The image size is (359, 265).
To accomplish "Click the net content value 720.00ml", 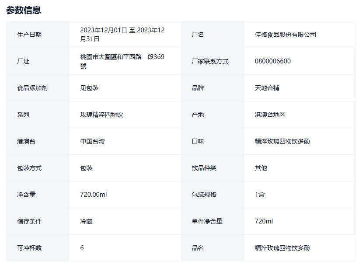I will [93, 195].
